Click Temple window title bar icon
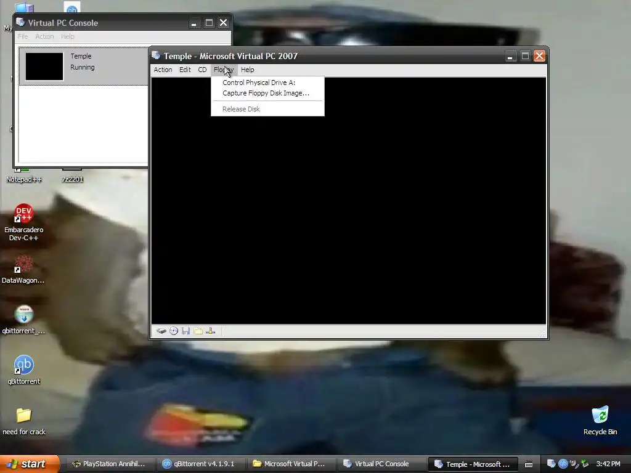631x473 pixels. click(156, 55)
